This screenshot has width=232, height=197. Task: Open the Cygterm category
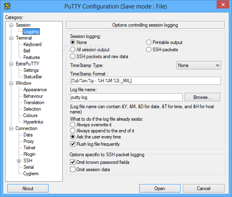[31, 174]
